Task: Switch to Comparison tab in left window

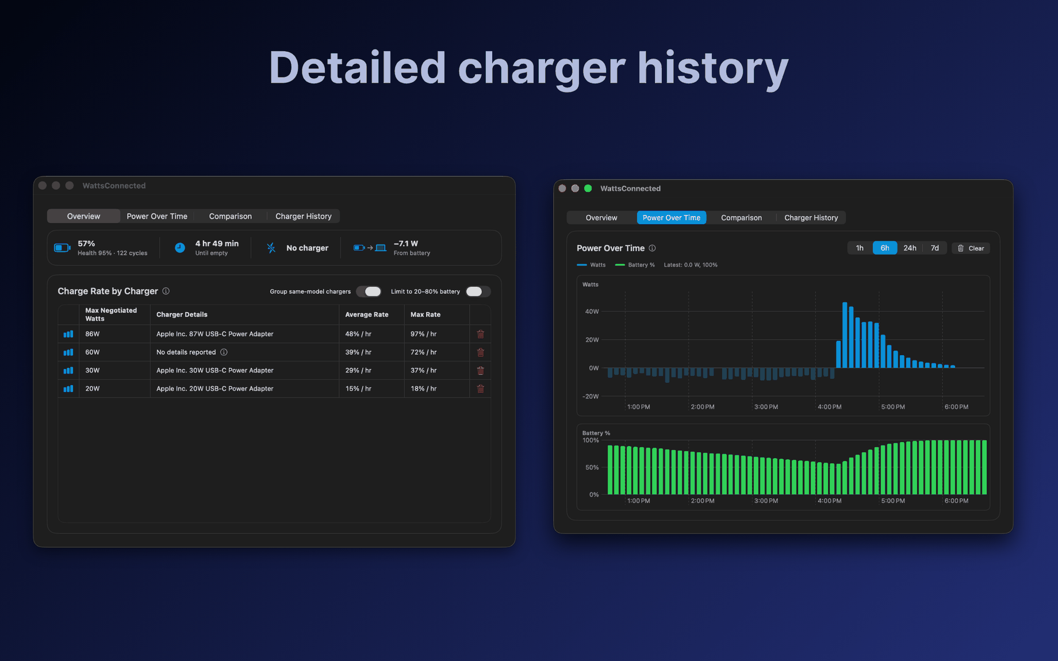Action: tap(230, 216)
